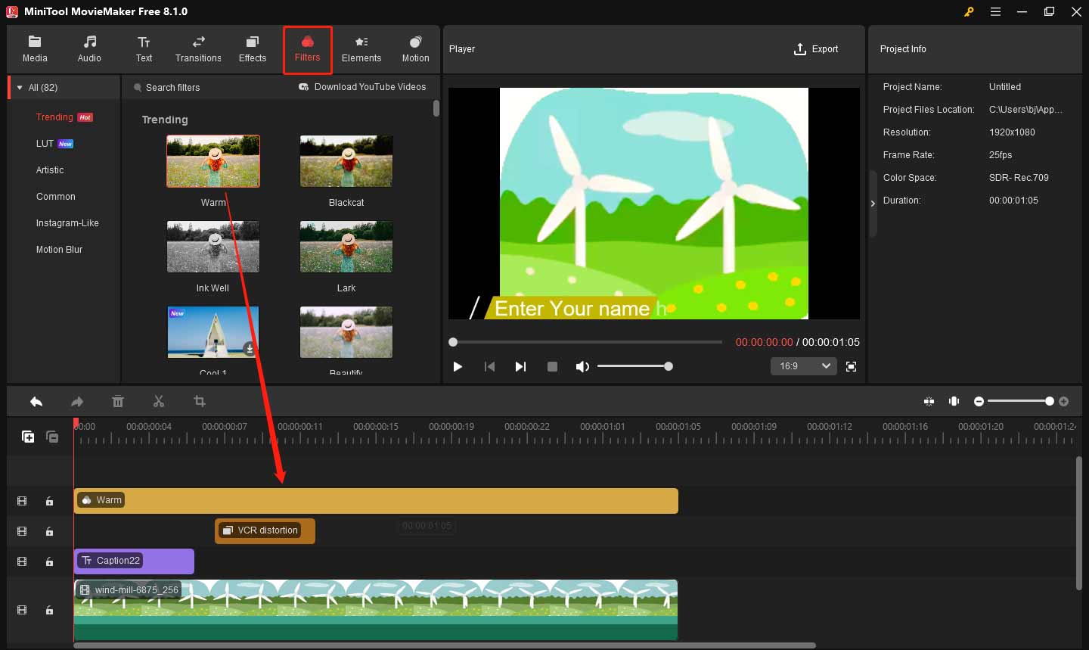Play the video preview
The height and width of the screenshot is (650, 1089).
pyautogui.click(x=458, y=366)
